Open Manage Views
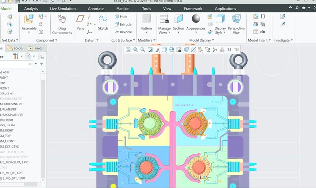 164,24
